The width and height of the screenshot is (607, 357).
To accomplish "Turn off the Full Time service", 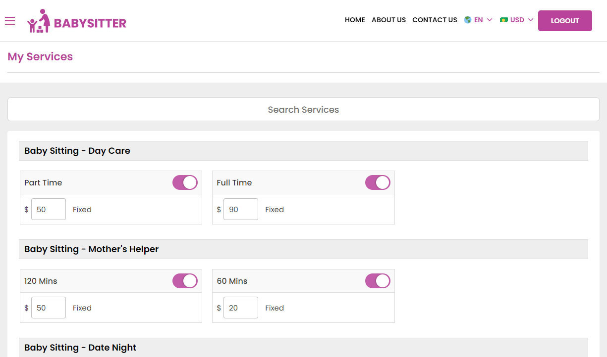I will (378, 182).
